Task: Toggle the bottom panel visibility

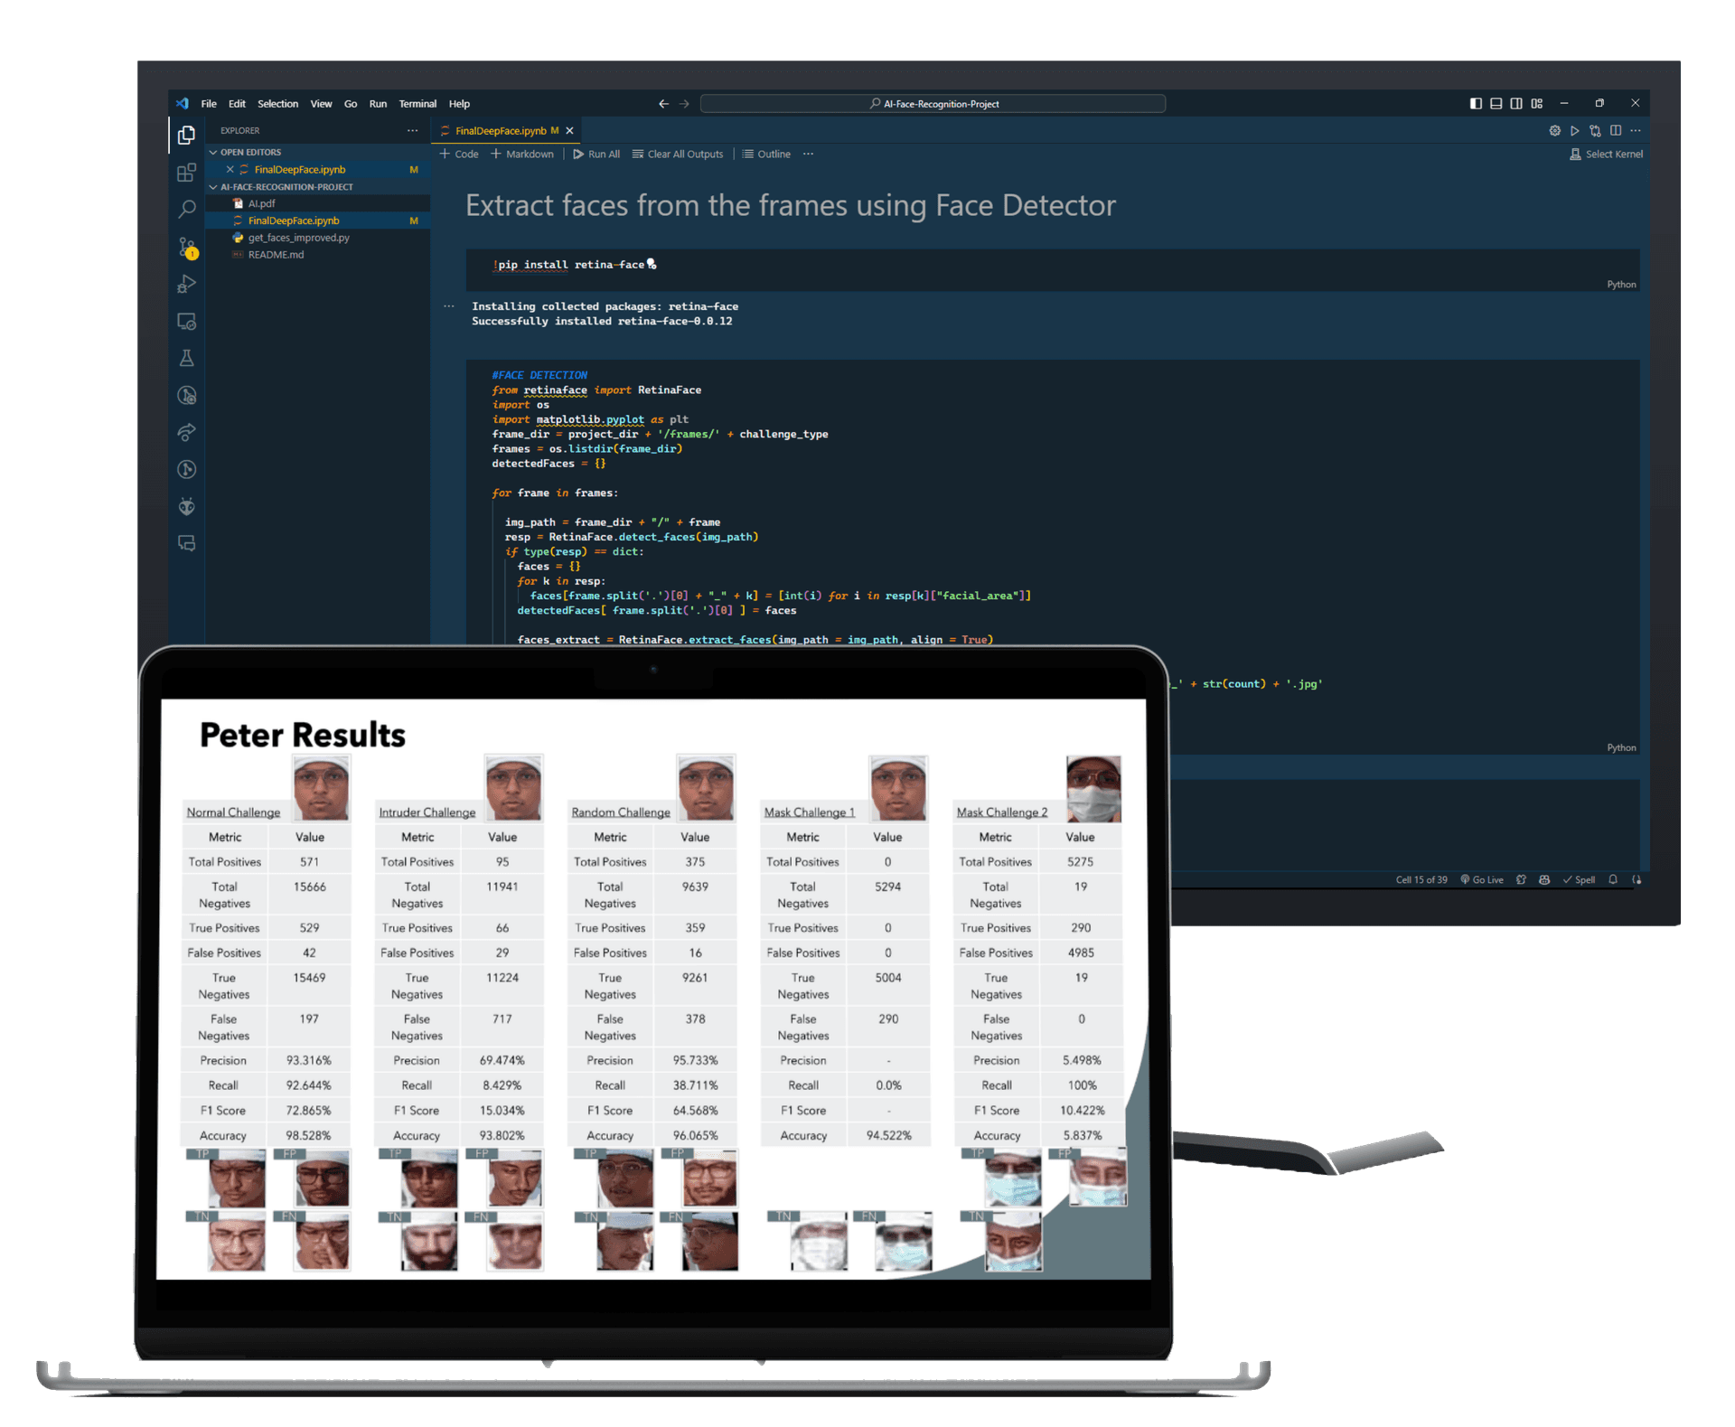Action: (1496, 104)
